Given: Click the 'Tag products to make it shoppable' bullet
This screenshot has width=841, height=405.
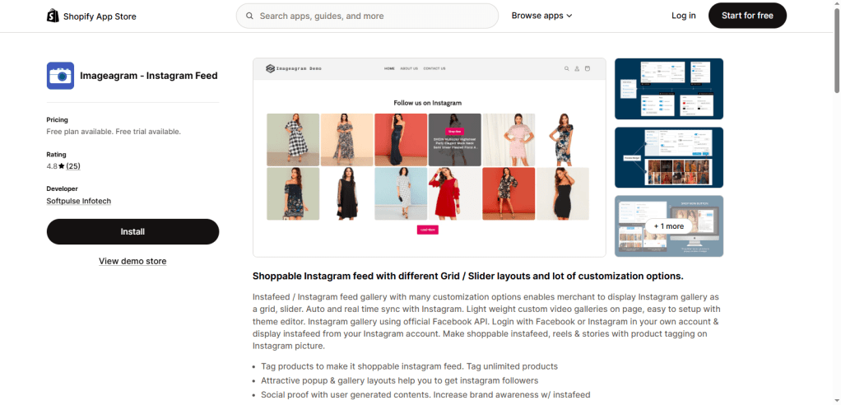Looking at the screenshot, I should click(409, 366).
